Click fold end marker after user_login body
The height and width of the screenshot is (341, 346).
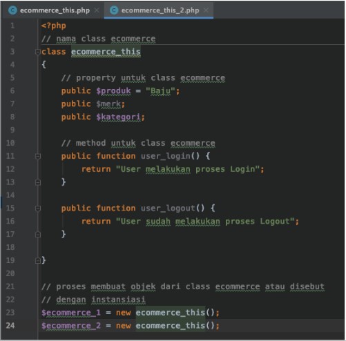click(x=38, y=182)
